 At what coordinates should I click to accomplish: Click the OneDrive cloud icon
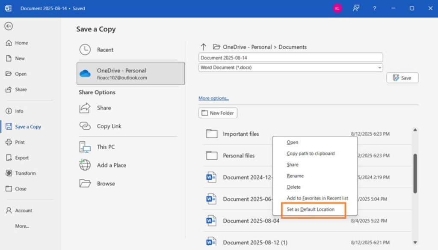click(85, 74)
